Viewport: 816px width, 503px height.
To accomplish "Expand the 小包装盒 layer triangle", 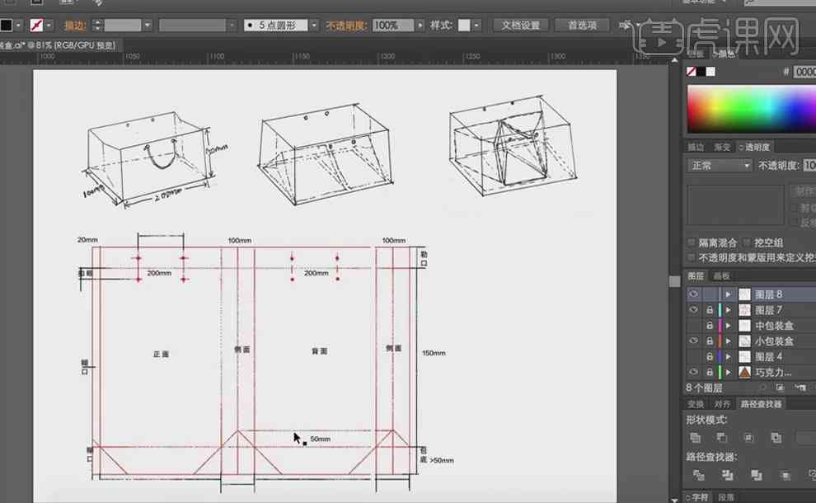I will [x=728, y=341].
